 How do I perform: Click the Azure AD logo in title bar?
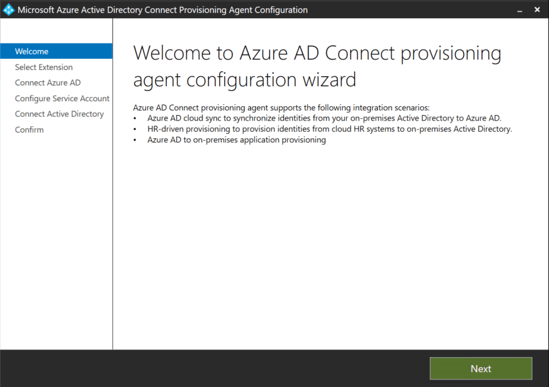pyautogui.click(x=9, y=10)
